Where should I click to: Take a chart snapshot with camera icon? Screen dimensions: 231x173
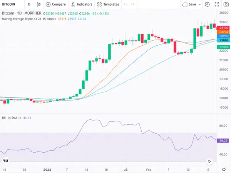pyautogui.click(x=226, y=4)
